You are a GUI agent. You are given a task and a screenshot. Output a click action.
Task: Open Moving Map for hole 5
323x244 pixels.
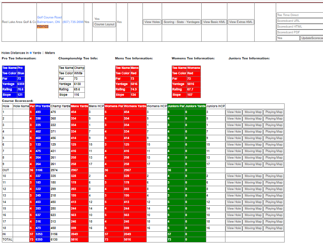pos(253,138)
